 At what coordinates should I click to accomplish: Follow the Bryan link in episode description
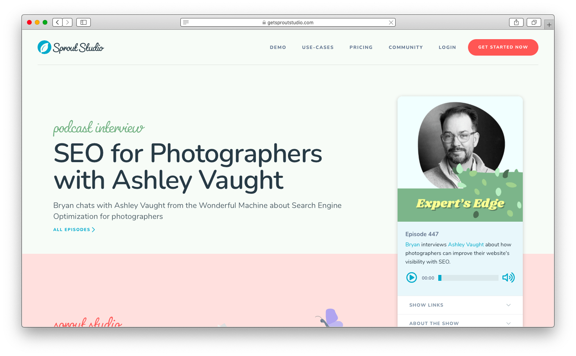coord(412,244)
